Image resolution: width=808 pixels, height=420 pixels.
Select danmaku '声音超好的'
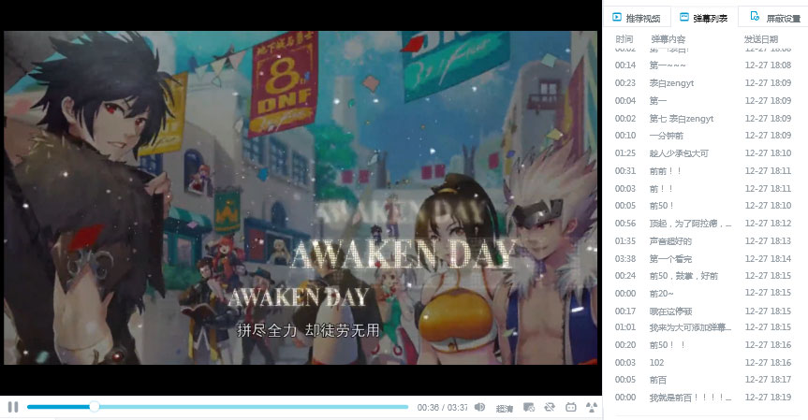point(704,241)
